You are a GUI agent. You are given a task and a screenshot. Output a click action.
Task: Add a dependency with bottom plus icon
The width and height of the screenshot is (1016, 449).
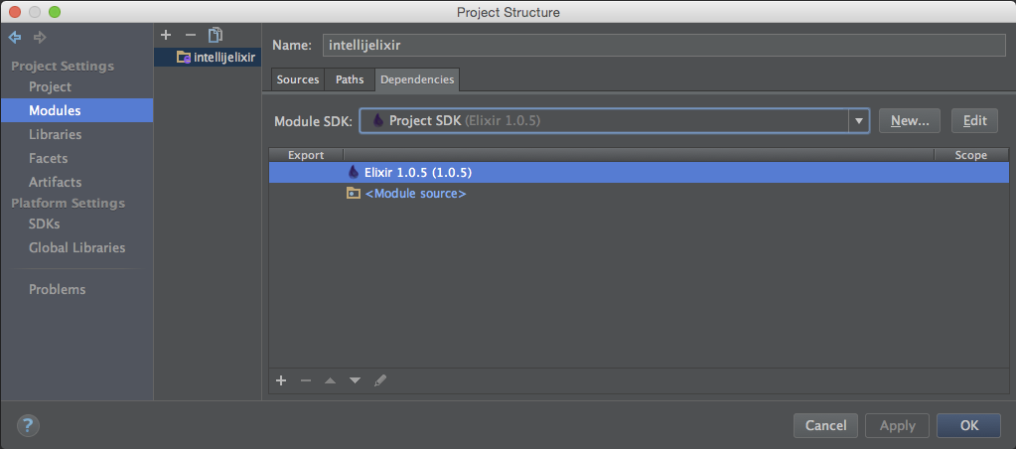(281, 380)
